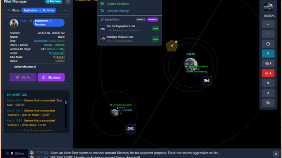Click the Event Log scrollbar up arrow

click(66, 100)
